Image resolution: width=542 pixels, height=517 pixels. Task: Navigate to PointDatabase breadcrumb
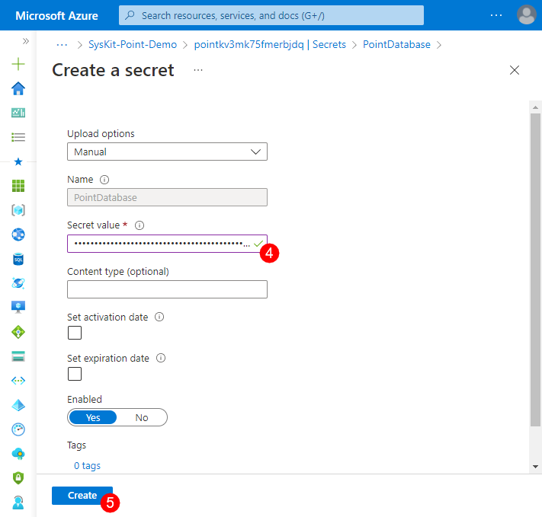pos(396,45)
